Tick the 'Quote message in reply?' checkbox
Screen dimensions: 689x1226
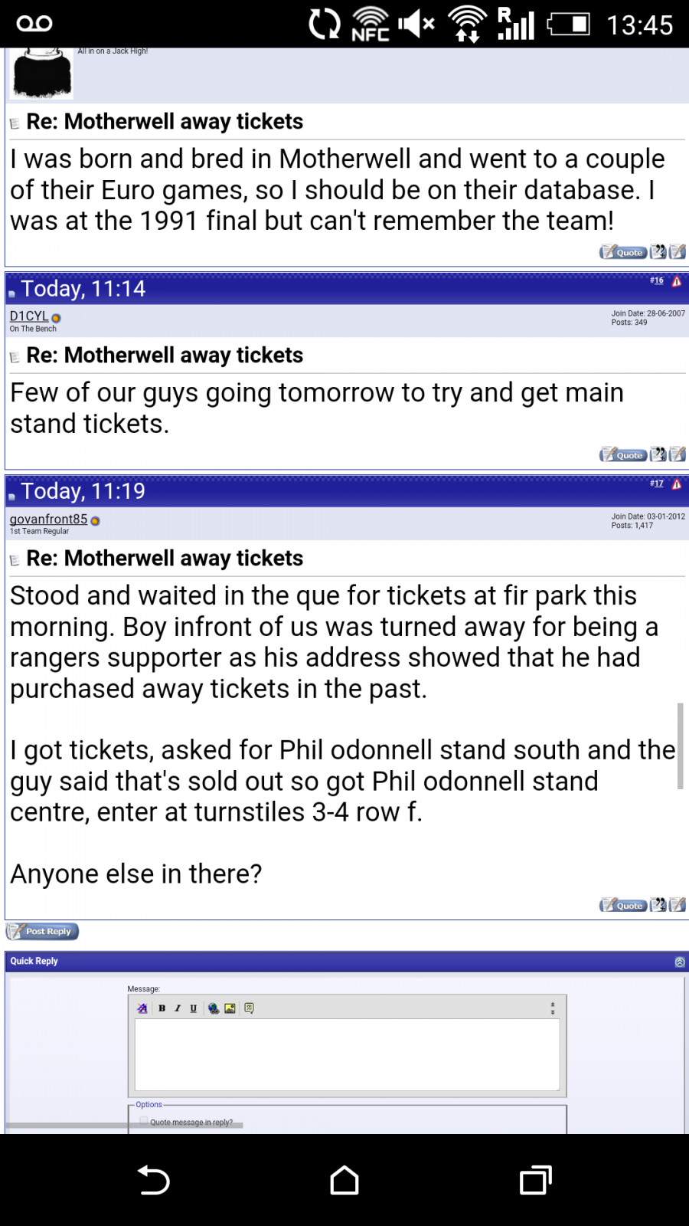(144, 1121)
